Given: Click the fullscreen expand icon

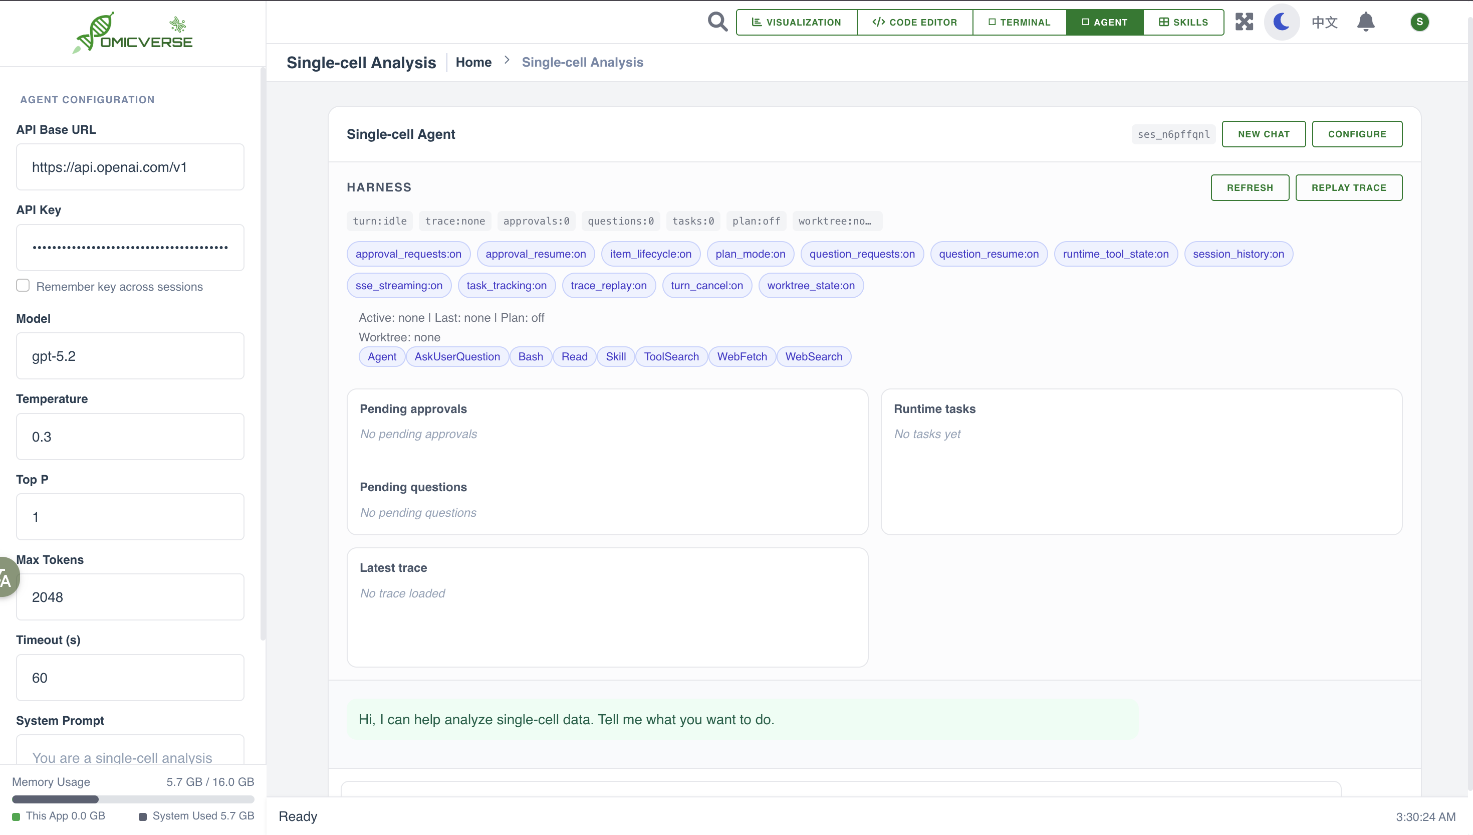Looking at the screenshot, I should [x=1245, y=22].
